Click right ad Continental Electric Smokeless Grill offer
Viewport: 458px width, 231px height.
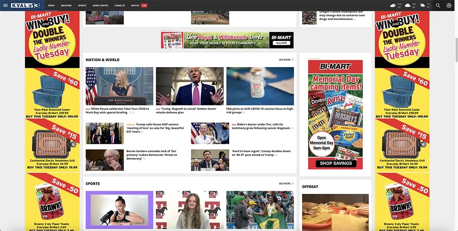coord(402,145)
